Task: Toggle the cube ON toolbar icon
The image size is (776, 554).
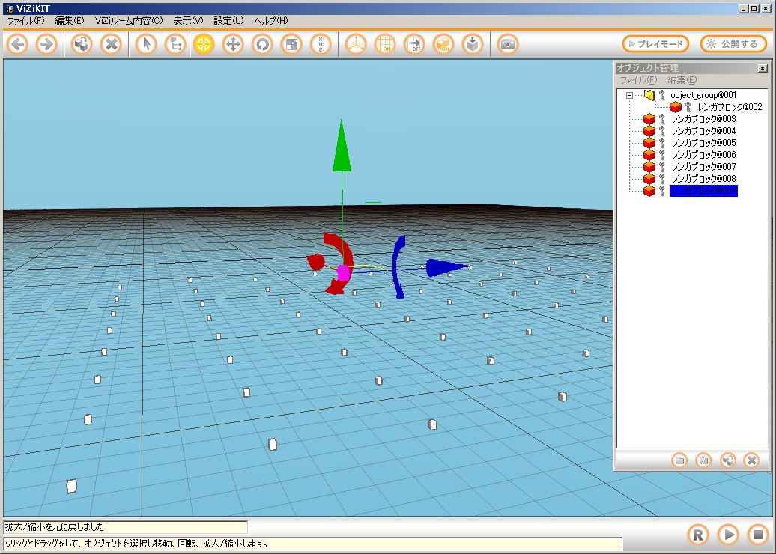Action: [443, 44]
